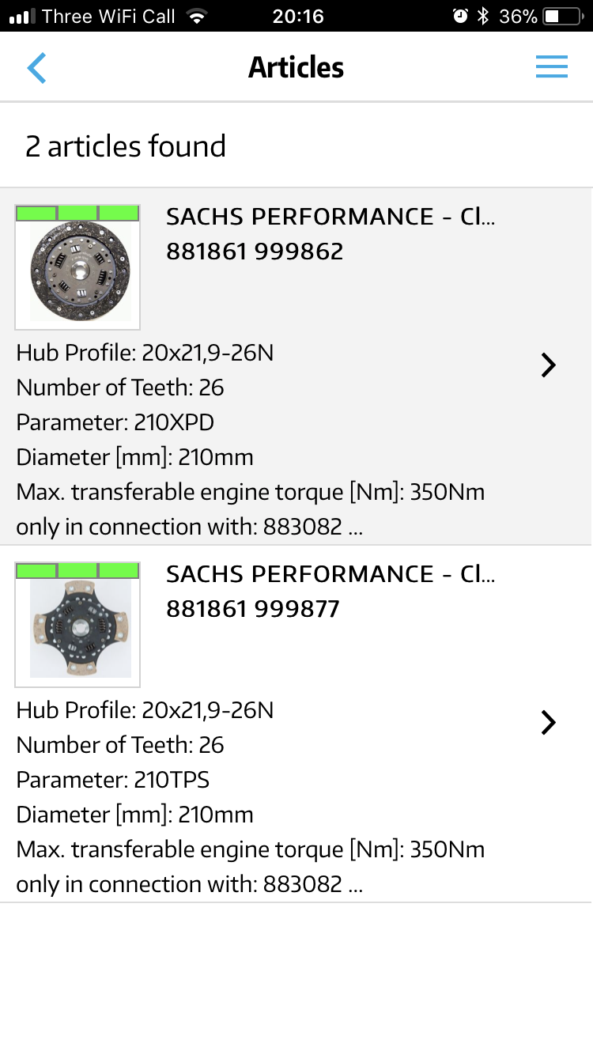The image size is (593, 1055).
Task: Tap the Parameter: 210TPS line
Action: [x=113, y=780]
